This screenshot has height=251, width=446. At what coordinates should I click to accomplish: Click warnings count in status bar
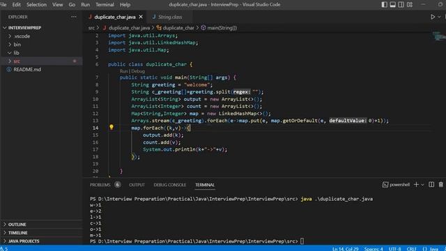pos(4,249)
